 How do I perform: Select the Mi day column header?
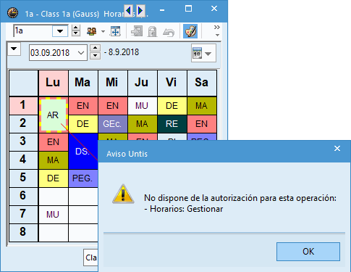tap(113, 83)
